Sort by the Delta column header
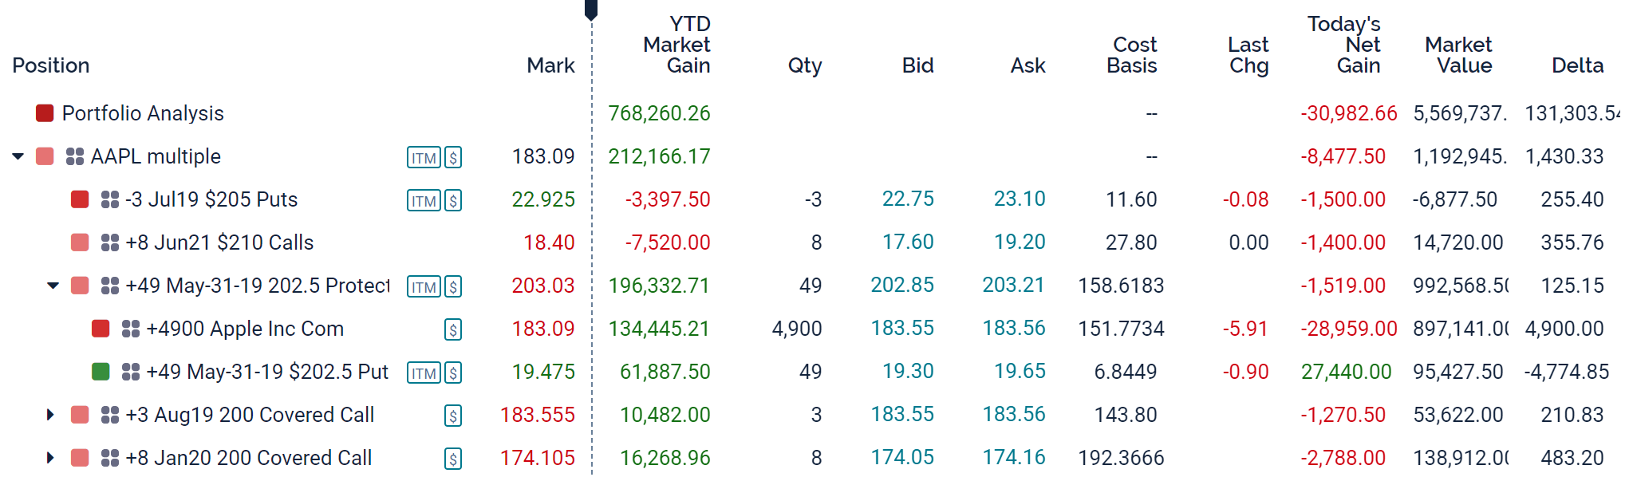 click(x=1577, y=65)
